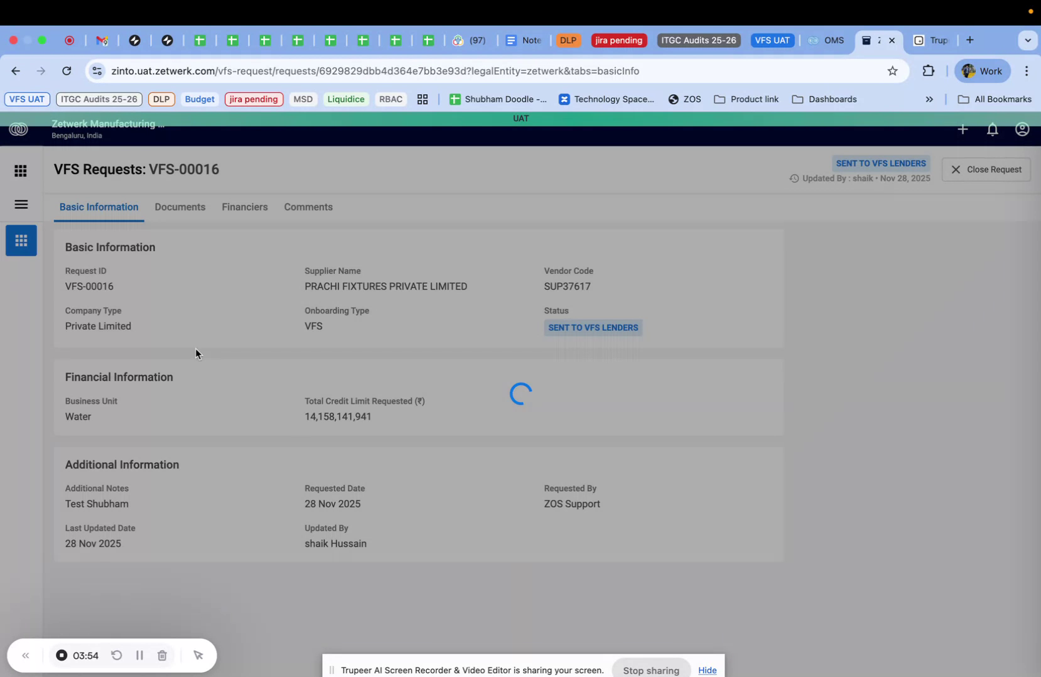Open the tab search dropdown arrow

[1028, 40]
